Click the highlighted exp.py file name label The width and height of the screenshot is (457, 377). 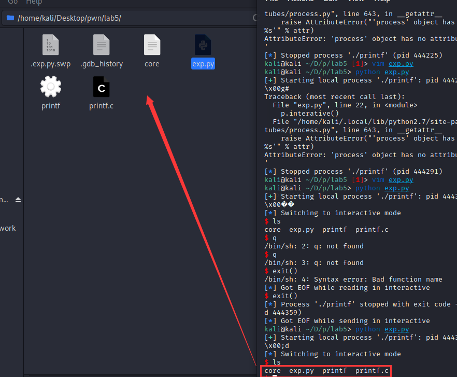(203, 64)
